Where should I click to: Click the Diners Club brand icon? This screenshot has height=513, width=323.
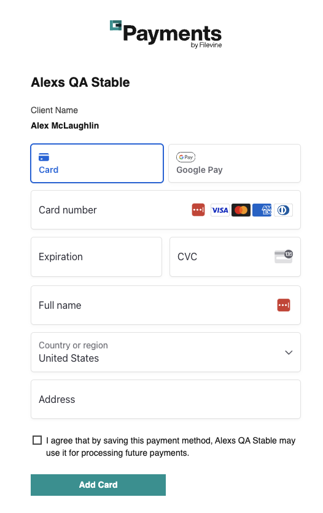click(x=283, y=210)
